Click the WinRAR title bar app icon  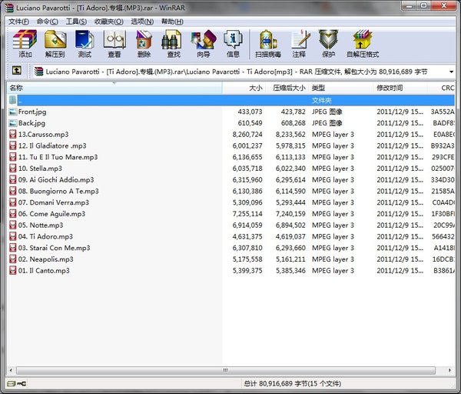click(x=9, y=8)
